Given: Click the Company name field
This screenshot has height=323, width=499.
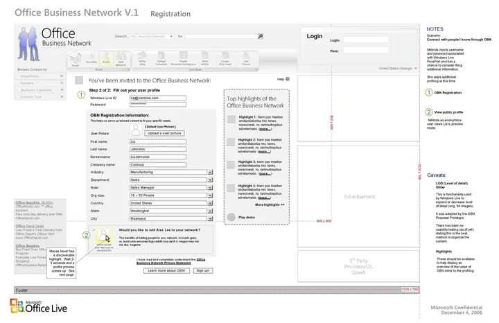Looking at the screenshot, I should (x=158, y=164).
